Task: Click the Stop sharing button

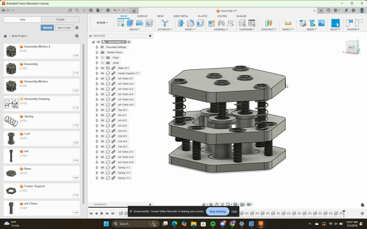Action: (216, 211)
